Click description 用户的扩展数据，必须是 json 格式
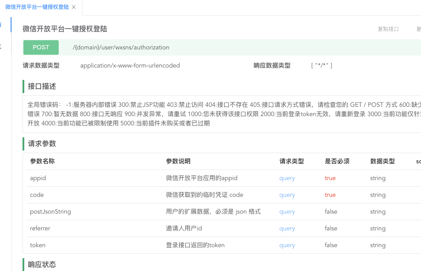 [213, 212]
